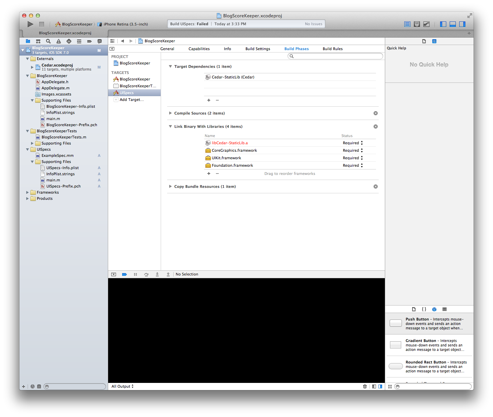
Task: Show the Code Snippet library braces icon
Action: pyautogui.click(x=424, y=309)
